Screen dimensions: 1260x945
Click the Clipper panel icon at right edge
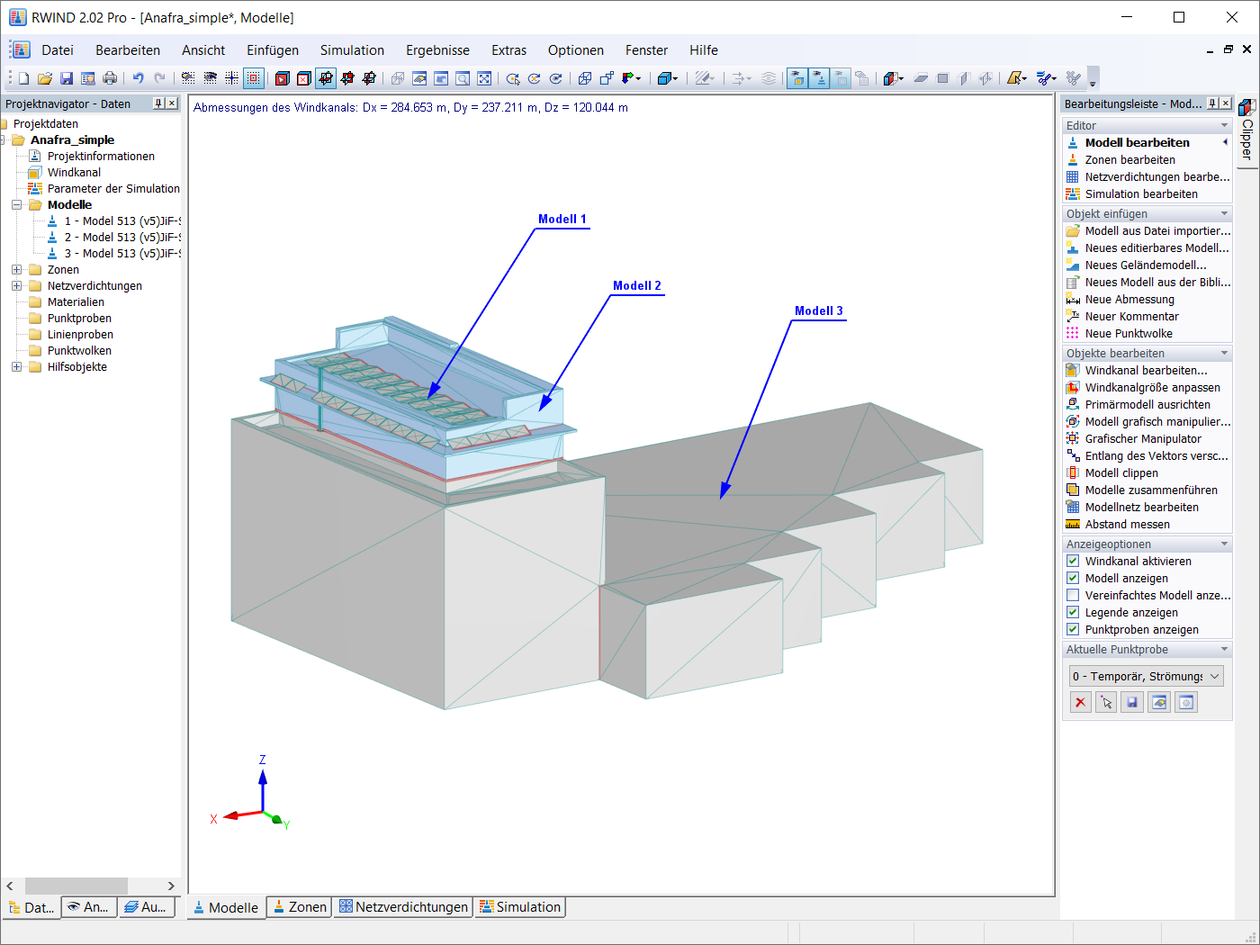tap(1247, 107)
